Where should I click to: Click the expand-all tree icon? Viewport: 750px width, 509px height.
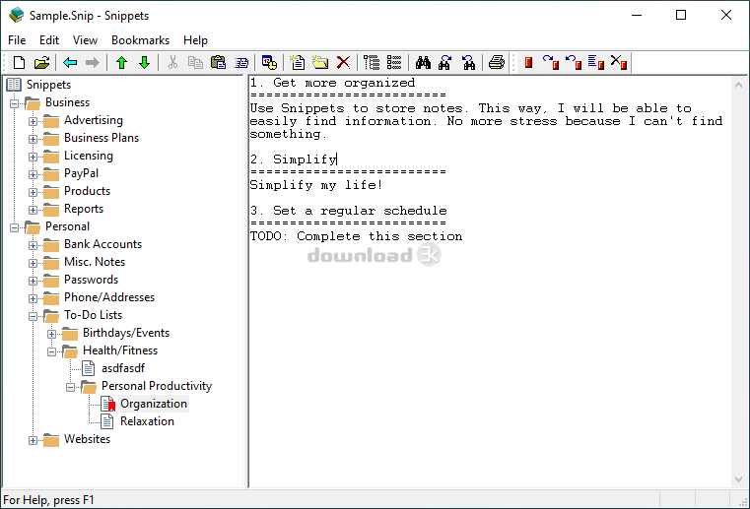click(372, 63)
